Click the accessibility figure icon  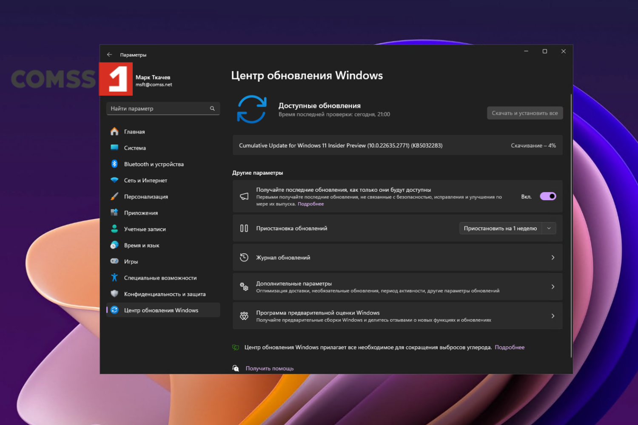click(x=114, y=278)
